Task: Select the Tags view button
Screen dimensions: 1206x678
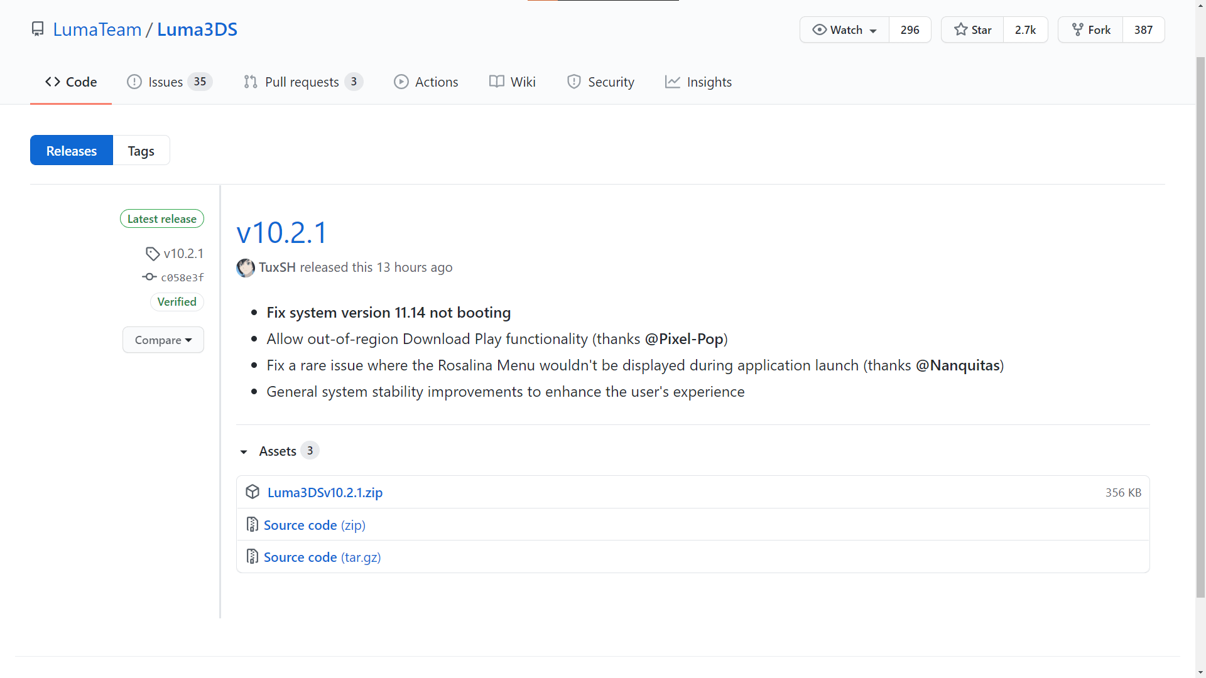Action: pyautogui.click(x=141, y=151)
